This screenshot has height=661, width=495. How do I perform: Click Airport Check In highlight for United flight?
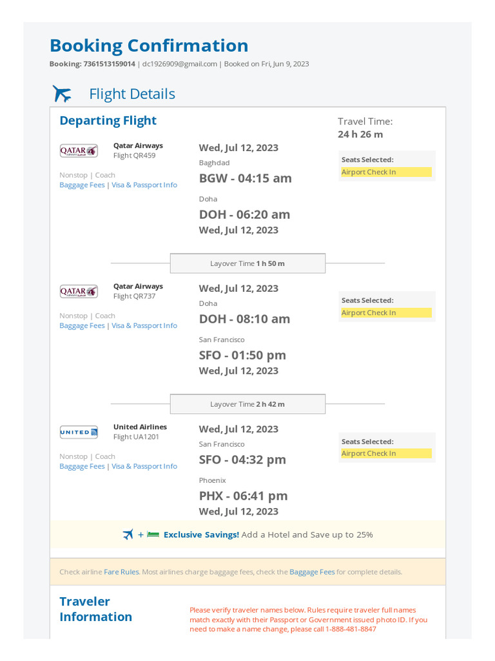click(386, 454)
